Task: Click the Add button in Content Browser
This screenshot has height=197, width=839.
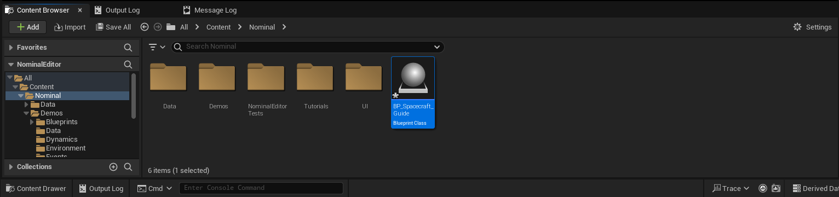Action: click(x=27, y=27)
